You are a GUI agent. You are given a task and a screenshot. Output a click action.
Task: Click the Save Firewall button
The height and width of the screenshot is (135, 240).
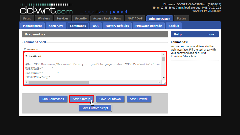pos(139,99)
